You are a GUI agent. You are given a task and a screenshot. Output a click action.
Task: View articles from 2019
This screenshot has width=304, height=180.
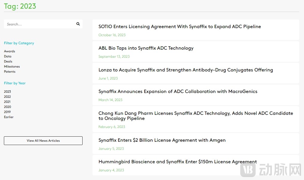(7, 112)
